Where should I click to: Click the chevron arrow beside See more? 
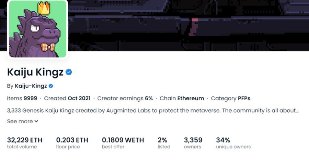[36, 121]
